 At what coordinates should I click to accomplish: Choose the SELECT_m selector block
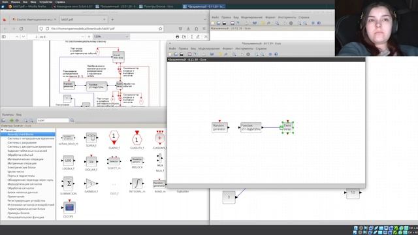(114, 161)
